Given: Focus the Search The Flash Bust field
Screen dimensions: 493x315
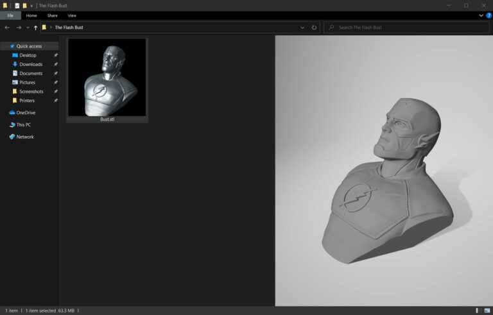Looking at the screenshot, I should pyautogui.click(x=406, y=28).
